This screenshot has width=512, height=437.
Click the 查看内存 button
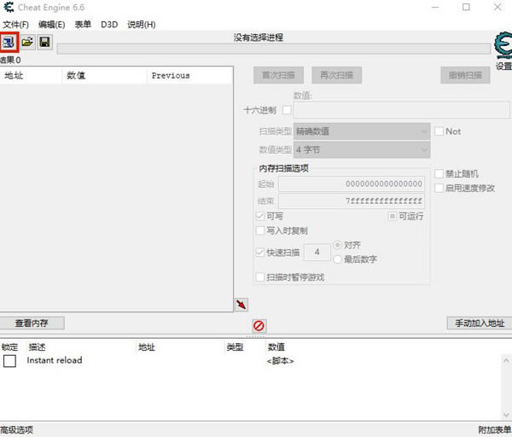32,323
